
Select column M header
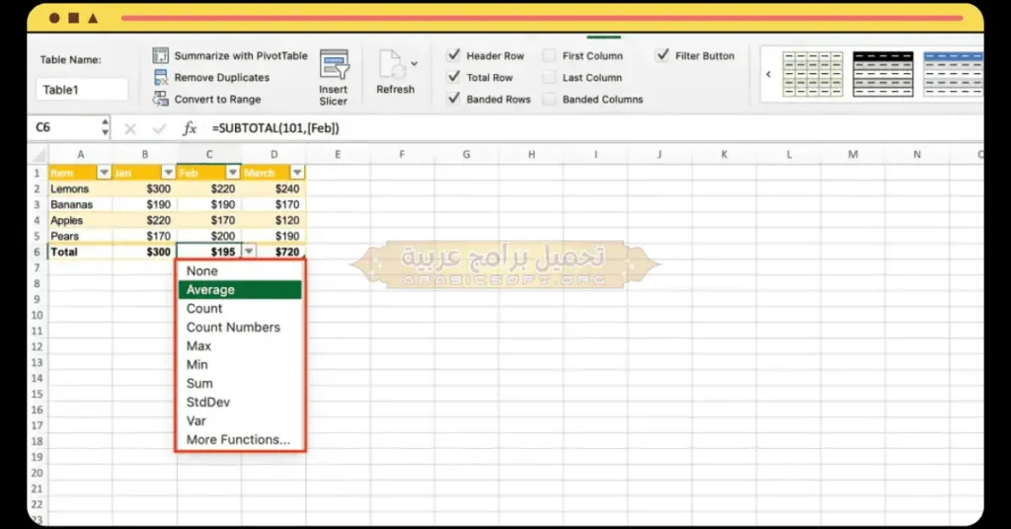[852, 155]
